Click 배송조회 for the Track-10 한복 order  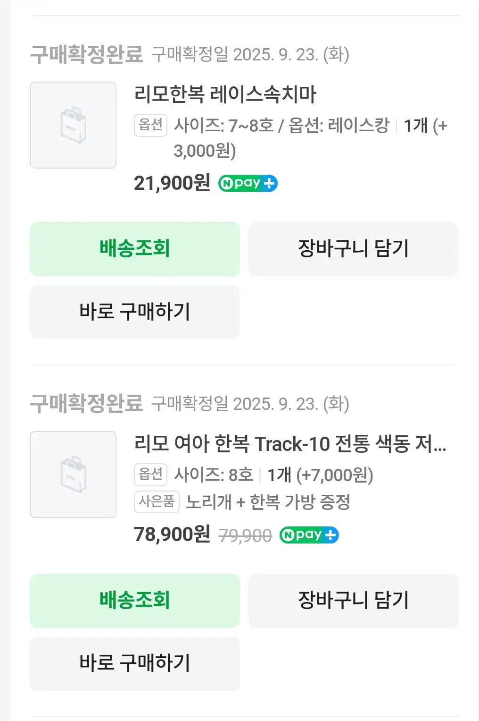tap(135, 601)
